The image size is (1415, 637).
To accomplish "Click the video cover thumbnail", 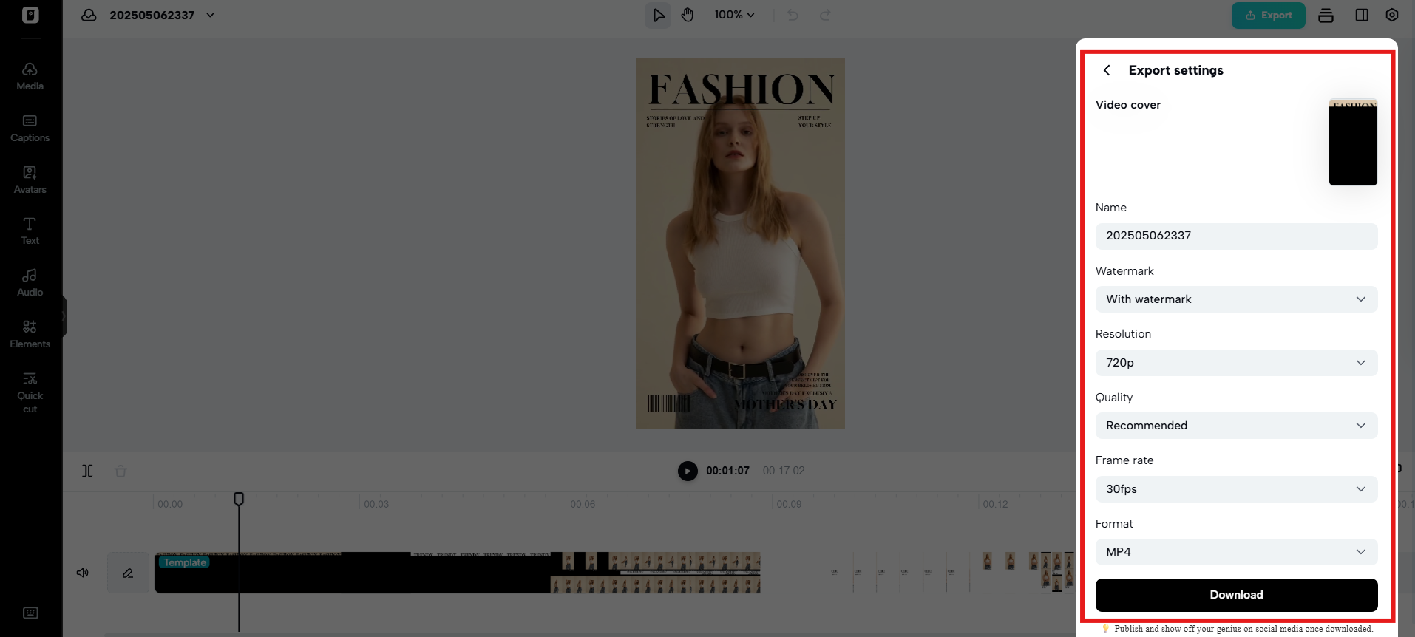I will point(1353,142).
